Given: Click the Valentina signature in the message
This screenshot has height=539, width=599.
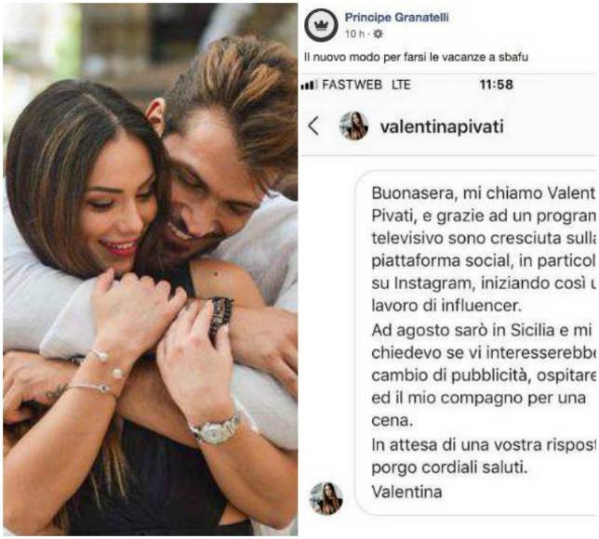Looking at the screenshot, I should (x=406, y=492).
